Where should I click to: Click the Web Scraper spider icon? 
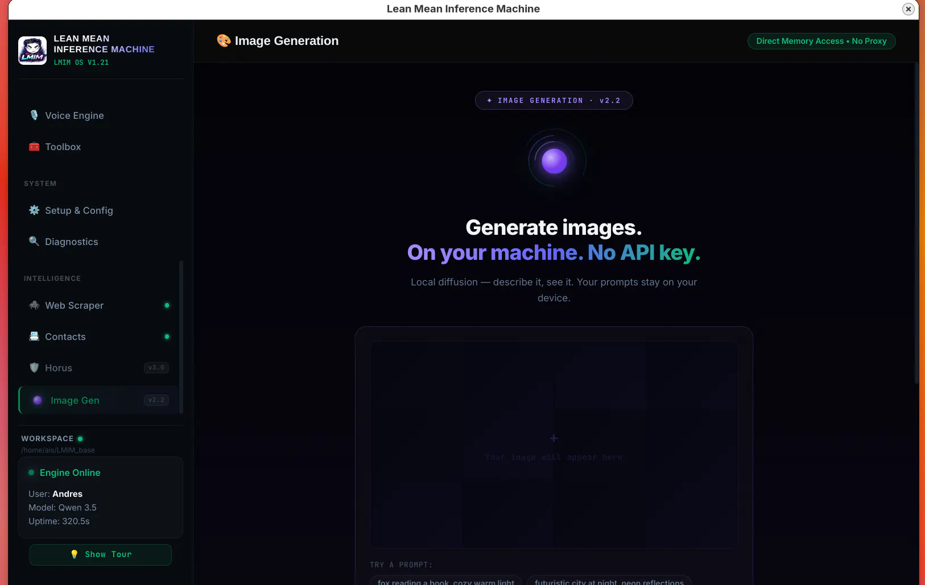click(x=34, y=305)
